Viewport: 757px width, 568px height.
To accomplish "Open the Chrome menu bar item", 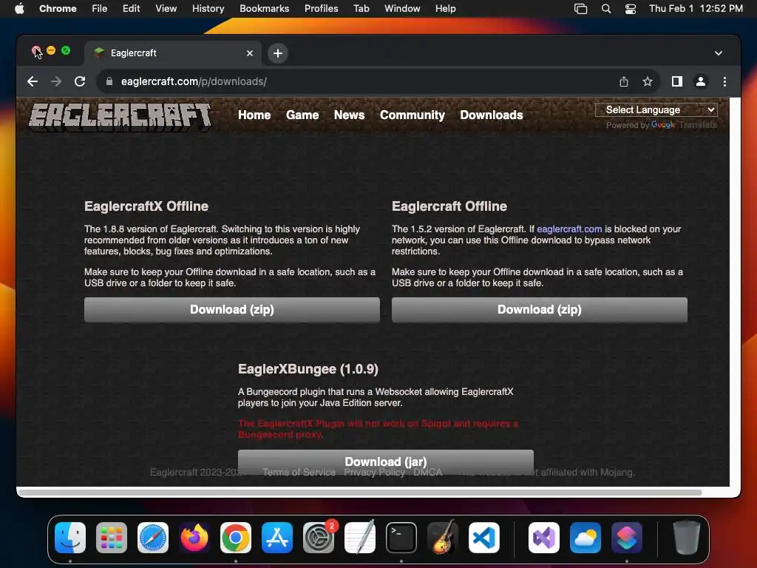I will (58, 9).
